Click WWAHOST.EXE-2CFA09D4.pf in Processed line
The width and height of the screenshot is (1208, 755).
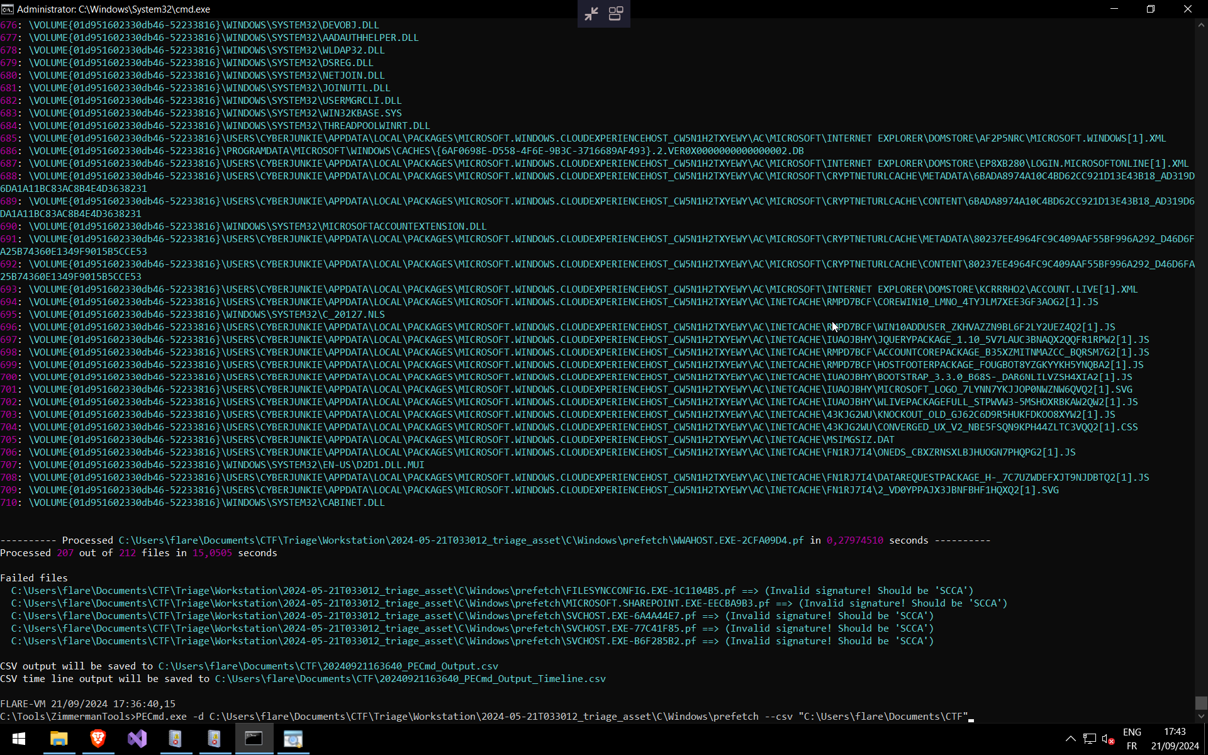pyautogui.click(x=739, y=540)
